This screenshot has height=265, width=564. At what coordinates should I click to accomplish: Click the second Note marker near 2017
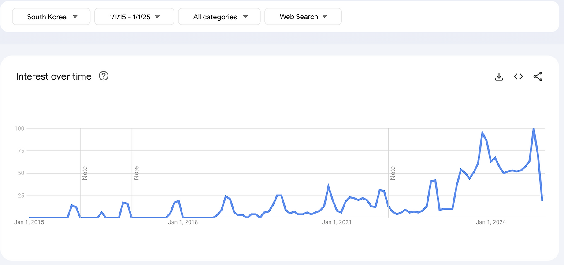point(136,173)
